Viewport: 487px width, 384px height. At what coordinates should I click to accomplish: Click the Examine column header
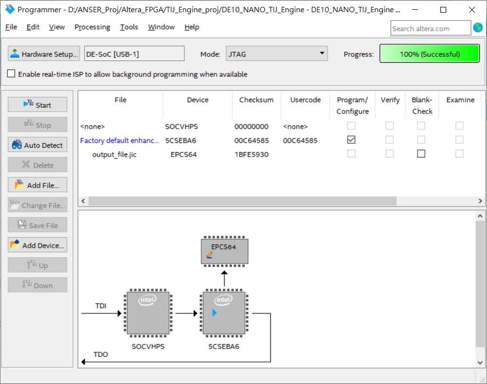(x=460, y=99)
